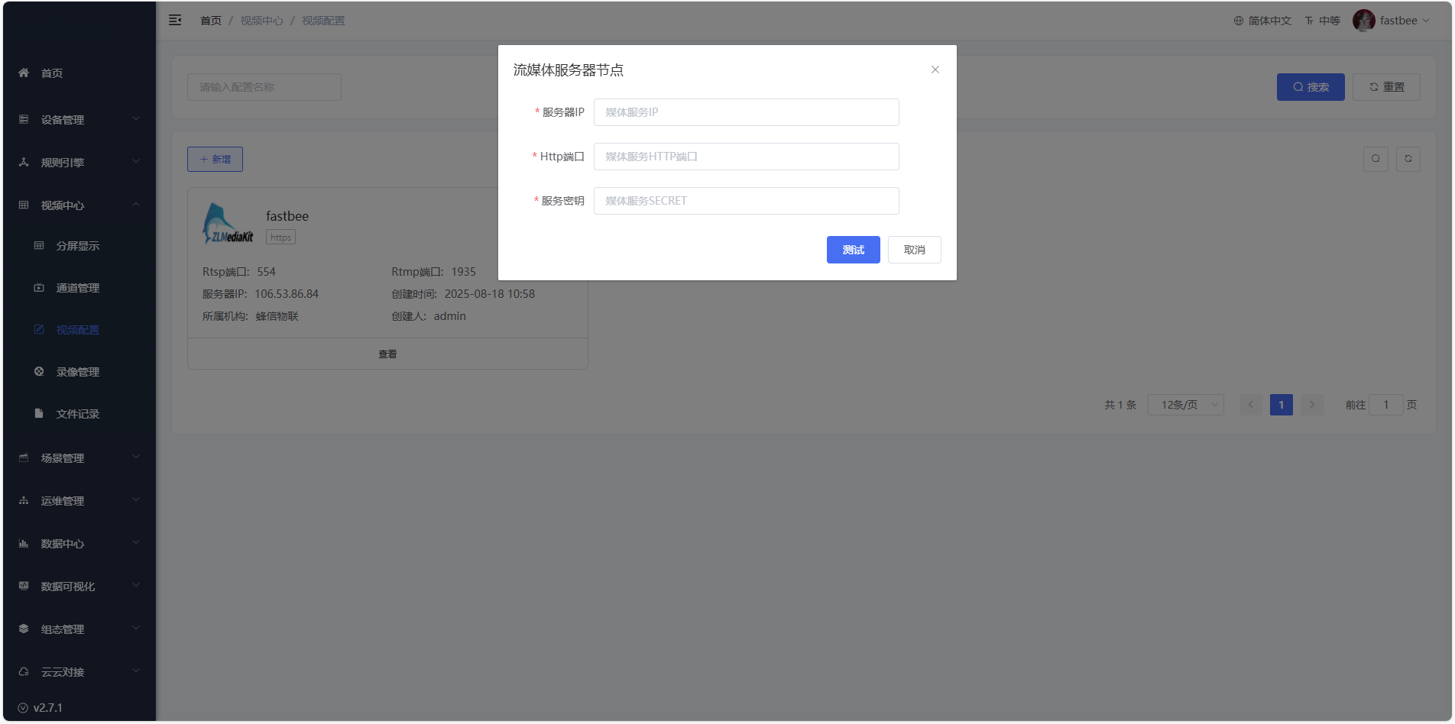The image size is (1455, 724).
Task: Click the font size 中等 icon
Action: click(1322, 21)
